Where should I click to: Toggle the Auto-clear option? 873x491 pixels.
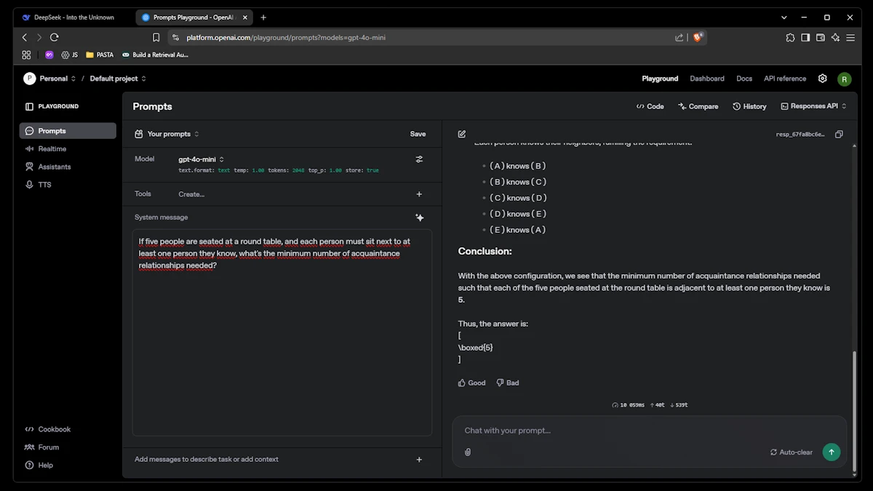(x=791, y=452)
